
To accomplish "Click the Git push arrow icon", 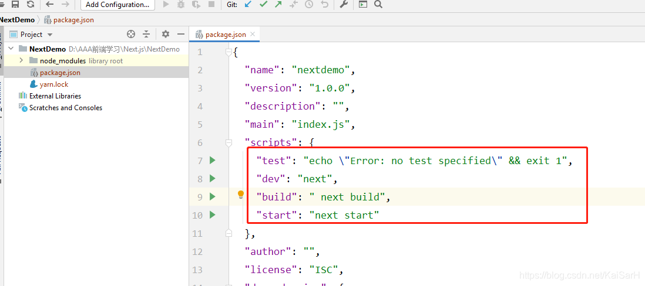I will point(278,5).
